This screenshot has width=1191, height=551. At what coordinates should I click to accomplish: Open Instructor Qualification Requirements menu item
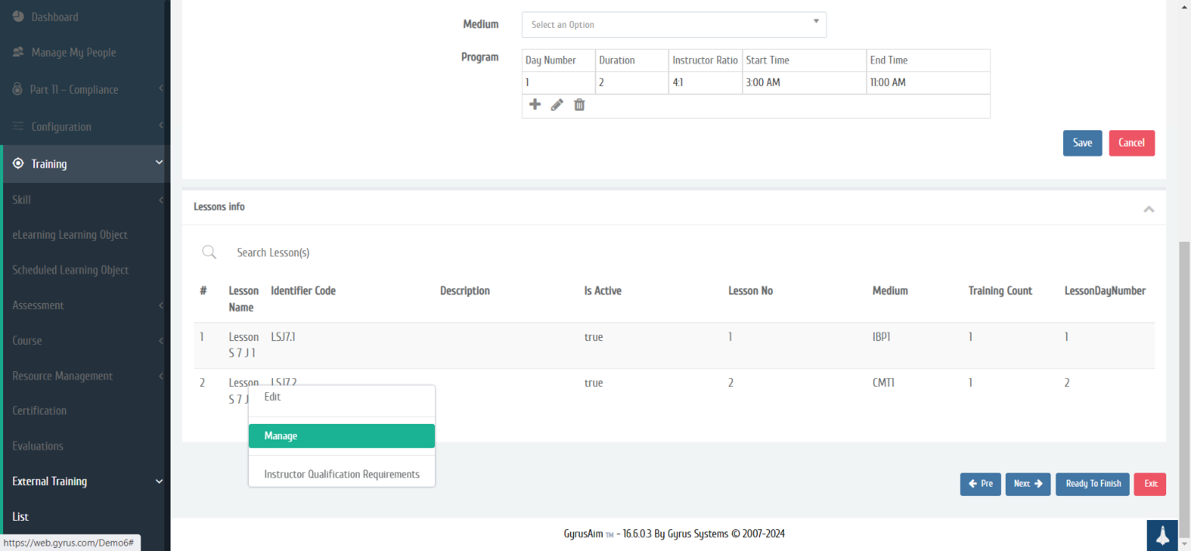[x=341, y=474]
